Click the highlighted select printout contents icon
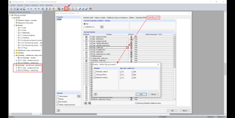The image size is (235, 118). pyautogui.click(x=66, y=9)
